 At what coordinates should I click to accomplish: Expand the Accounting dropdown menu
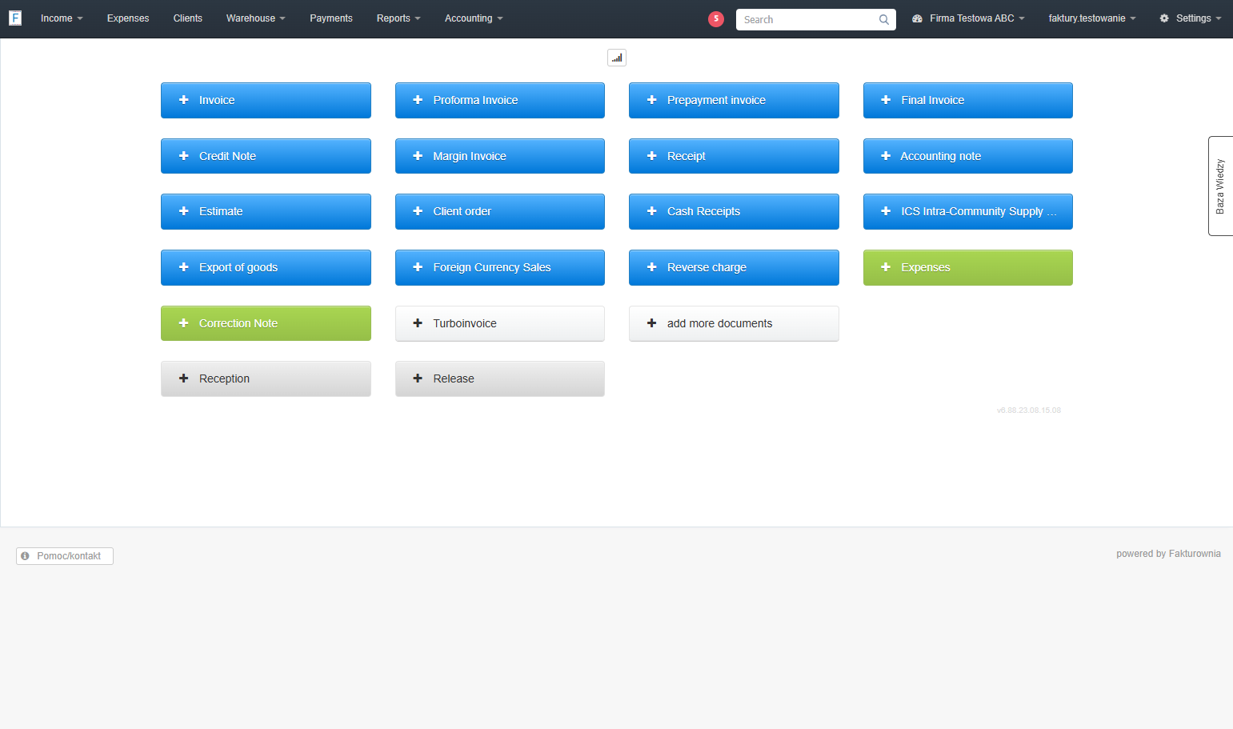(x=474, y=18)
